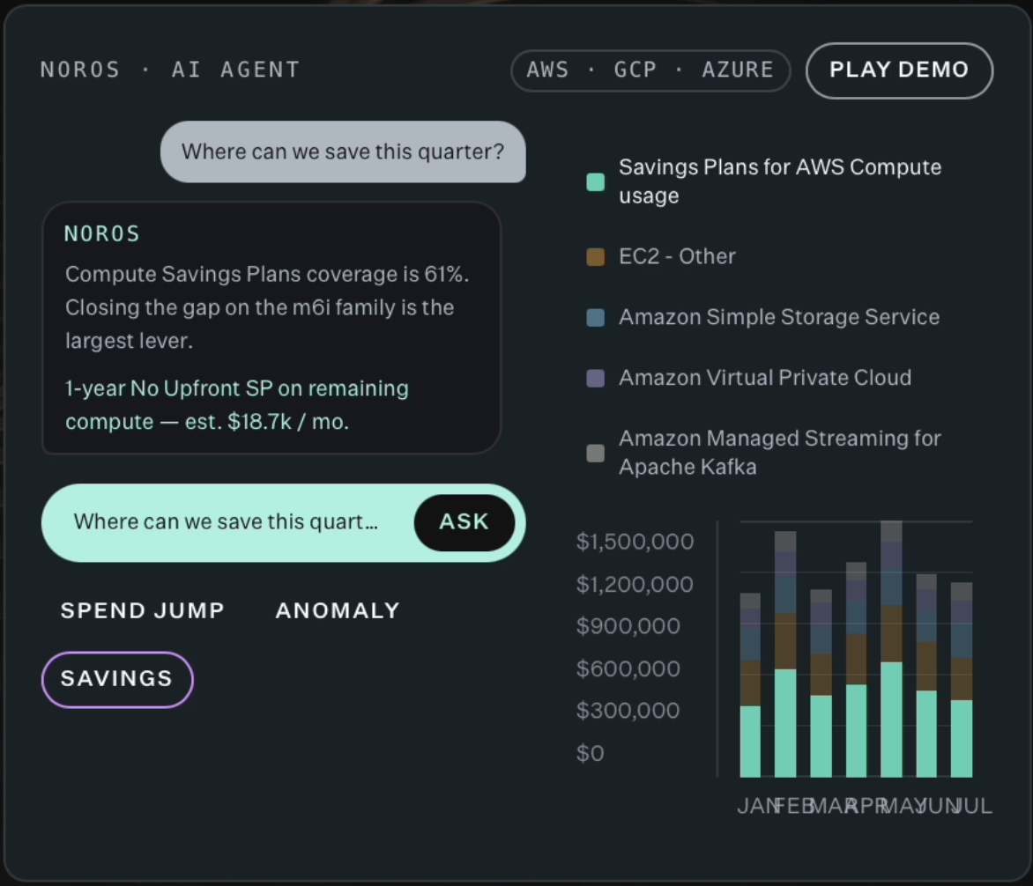Screen dimensions: 1033x886
Task: Click the JAN bar in the chart
Action: click(750, 685)
